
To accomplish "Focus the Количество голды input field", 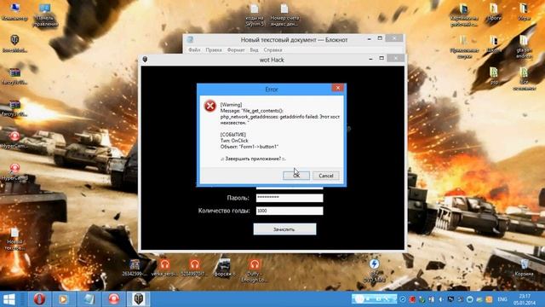I will 290,211.
